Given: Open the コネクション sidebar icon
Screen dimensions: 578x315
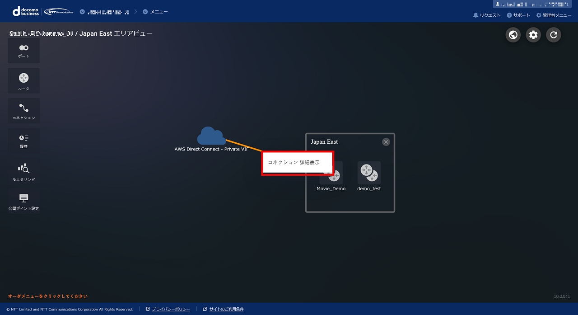Looking at the screenshot, I should point(23,111).
